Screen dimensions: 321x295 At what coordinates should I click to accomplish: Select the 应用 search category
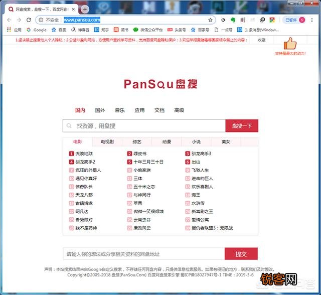tap(139, 110)
